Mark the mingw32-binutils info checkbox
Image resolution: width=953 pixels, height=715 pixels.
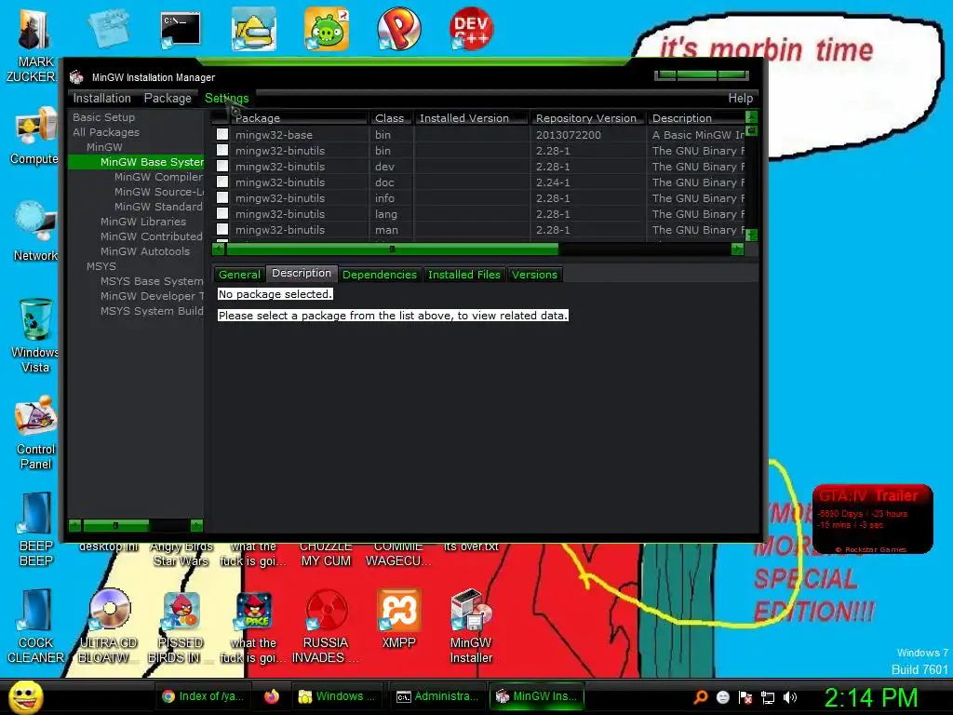222,197
